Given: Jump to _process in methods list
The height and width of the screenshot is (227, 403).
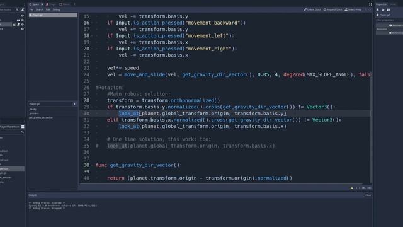Looking at the screenshot, I should coord(34,113).
